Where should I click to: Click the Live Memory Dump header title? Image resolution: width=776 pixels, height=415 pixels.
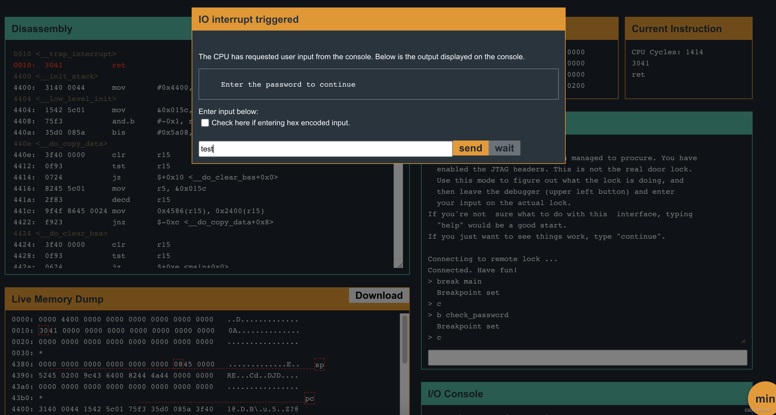pos(57,299)
